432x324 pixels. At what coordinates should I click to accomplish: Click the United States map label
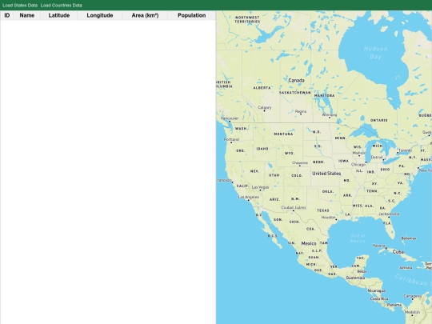(x=326, y=174)
